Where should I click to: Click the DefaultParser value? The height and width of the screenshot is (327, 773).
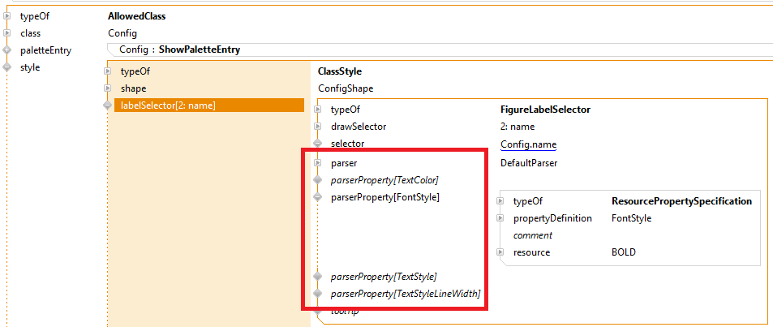click(x=528, y=163)
